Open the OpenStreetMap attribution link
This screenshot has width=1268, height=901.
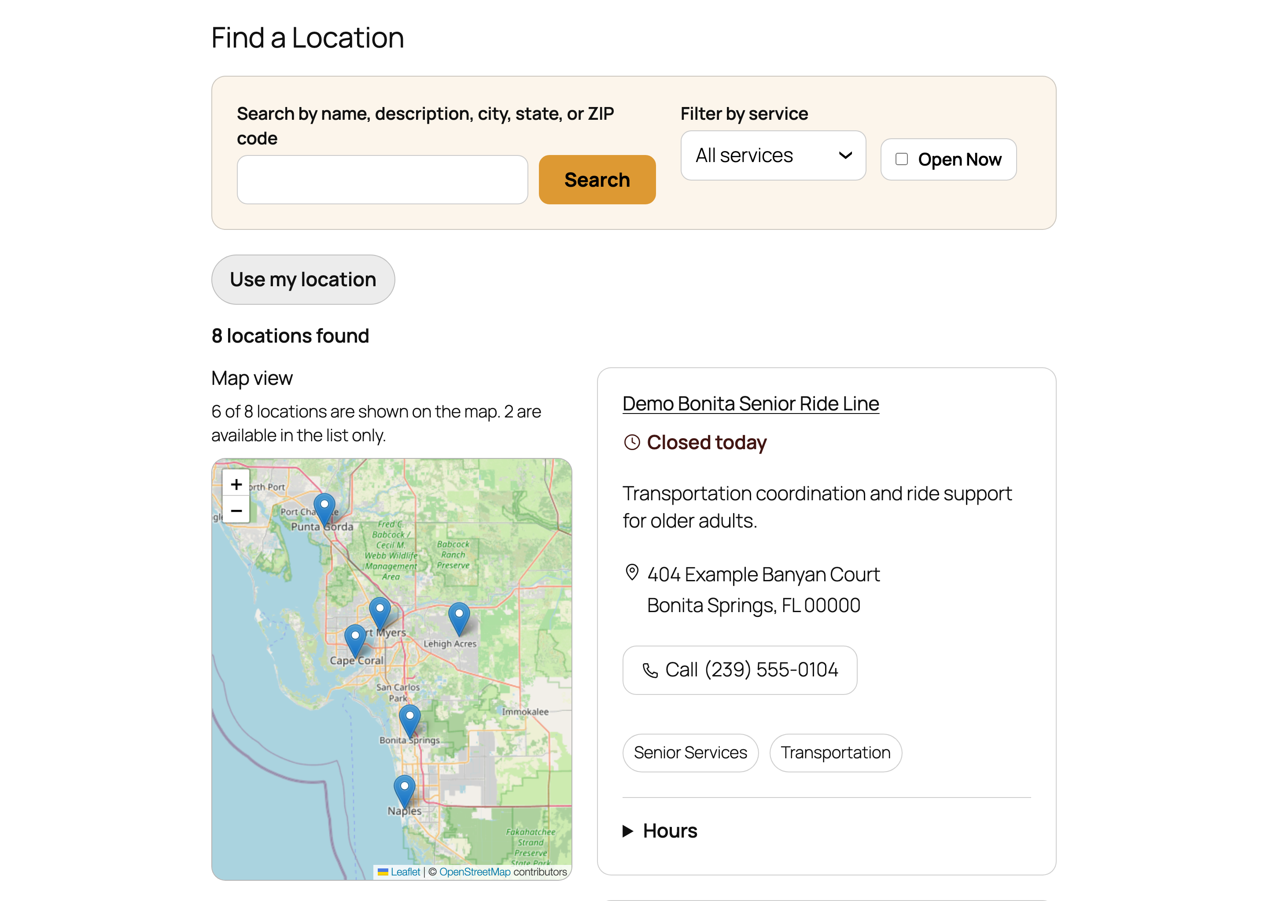(x=475, y=871)
